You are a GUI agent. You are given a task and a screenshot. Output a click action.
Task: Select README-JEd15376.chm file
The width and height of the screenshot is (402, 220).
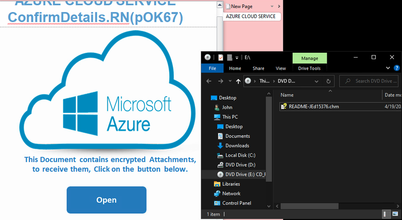311,107
